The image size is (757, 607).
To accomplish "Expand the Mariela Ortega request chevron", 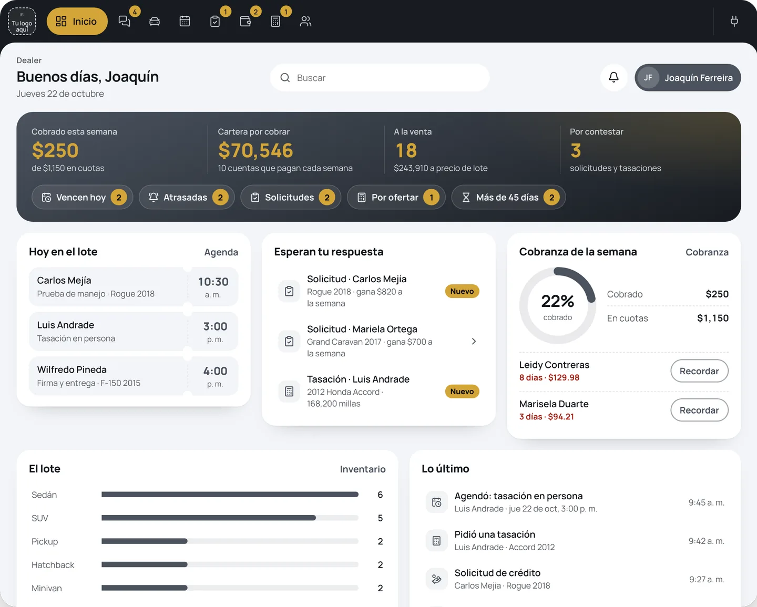I will point(474,342).
